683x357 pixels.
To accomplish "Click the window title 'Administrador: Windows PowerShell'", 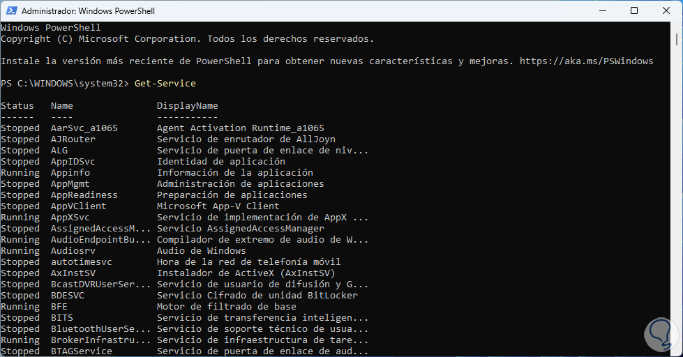I will coord(88,11).
